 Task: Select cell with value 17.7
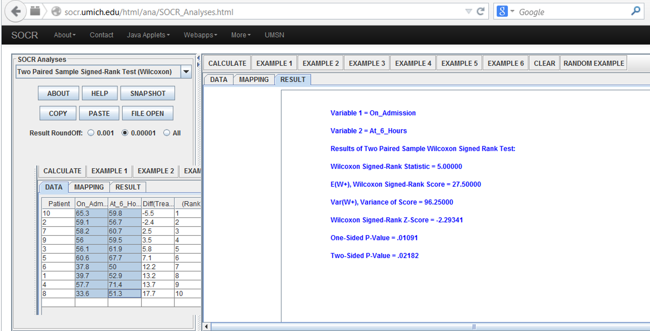point(158,294)
